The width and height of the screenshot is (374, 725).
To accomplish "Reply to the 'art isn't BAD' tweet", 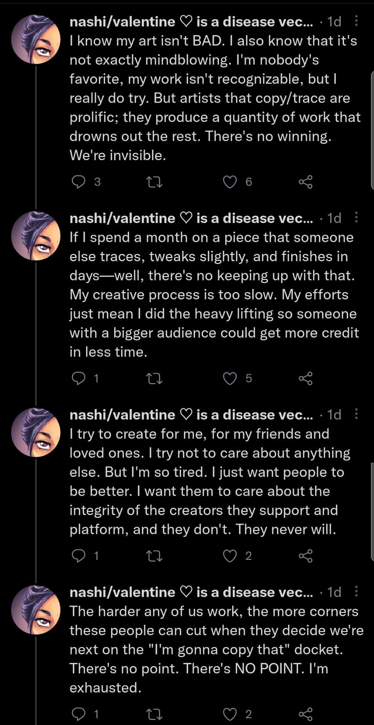I will 79,182.
